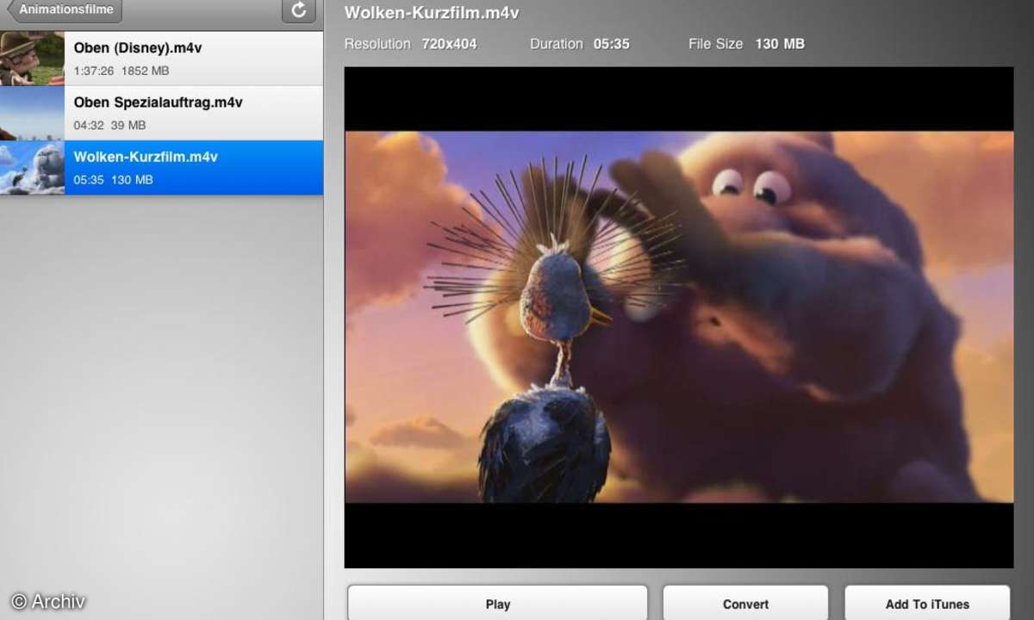This screenshot has height=620, width=1034.
Task: Click the thumbnail next to Oben (Disney).m4v
Action: click(32, 59)
